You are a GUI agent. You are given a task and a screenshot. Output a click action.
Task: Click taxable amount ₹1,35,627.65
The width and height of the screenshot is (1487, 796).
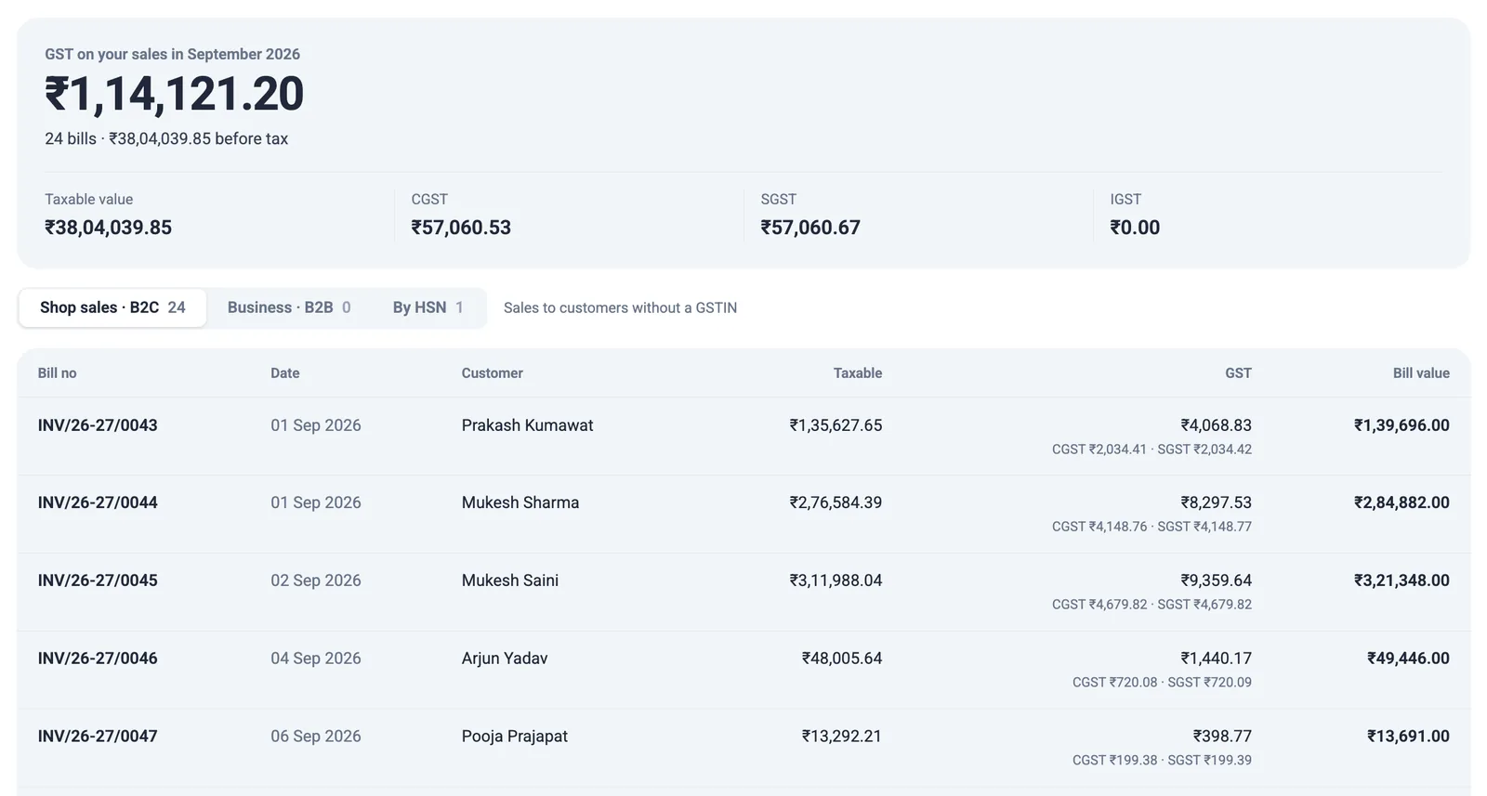coord(836,425)
